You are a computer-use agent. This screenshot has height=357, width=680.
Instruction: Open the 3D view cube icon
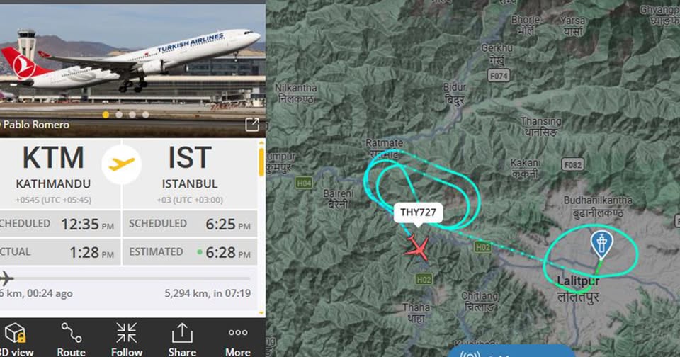(15, 333)
